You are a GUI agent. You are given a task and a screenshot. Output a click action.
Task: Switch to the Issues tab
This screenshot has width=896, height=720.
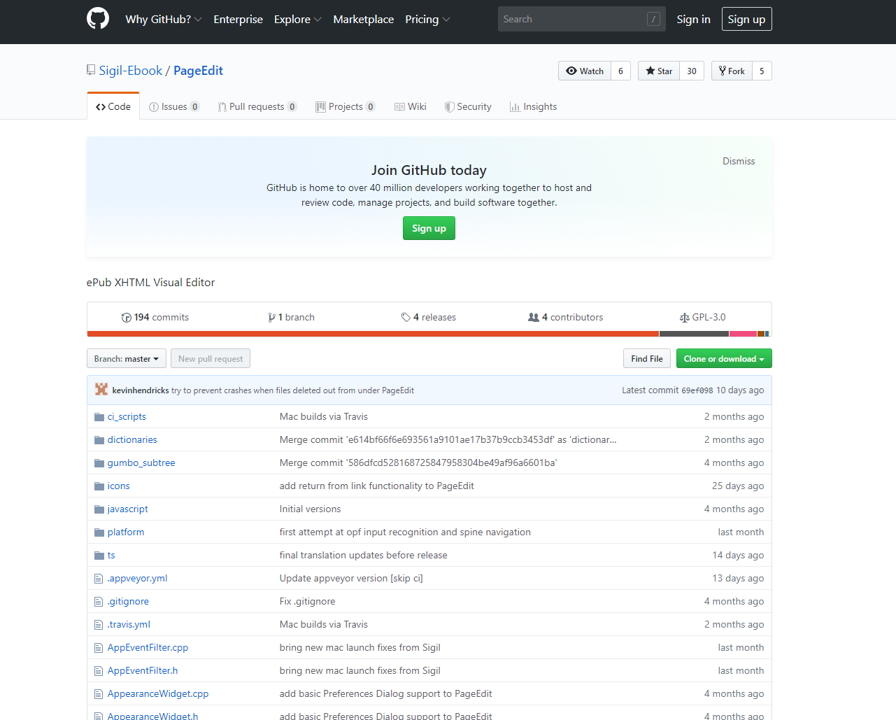(174, 106)
